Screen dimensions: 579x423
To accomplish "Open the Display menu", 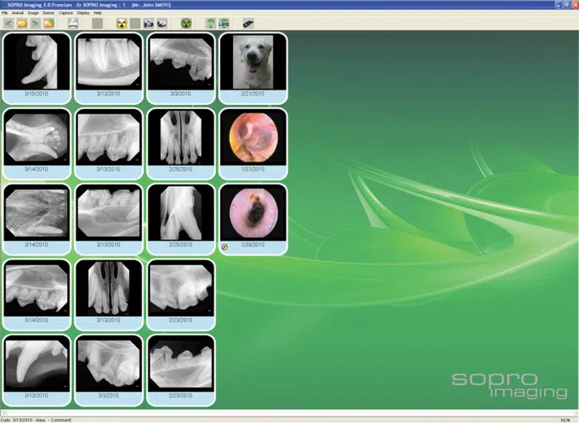I will coord(83,13).
